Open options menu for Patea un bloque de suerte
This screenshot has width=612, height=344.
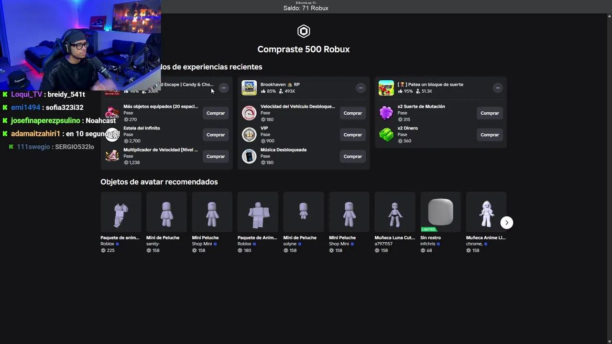(x=498, y=88)
